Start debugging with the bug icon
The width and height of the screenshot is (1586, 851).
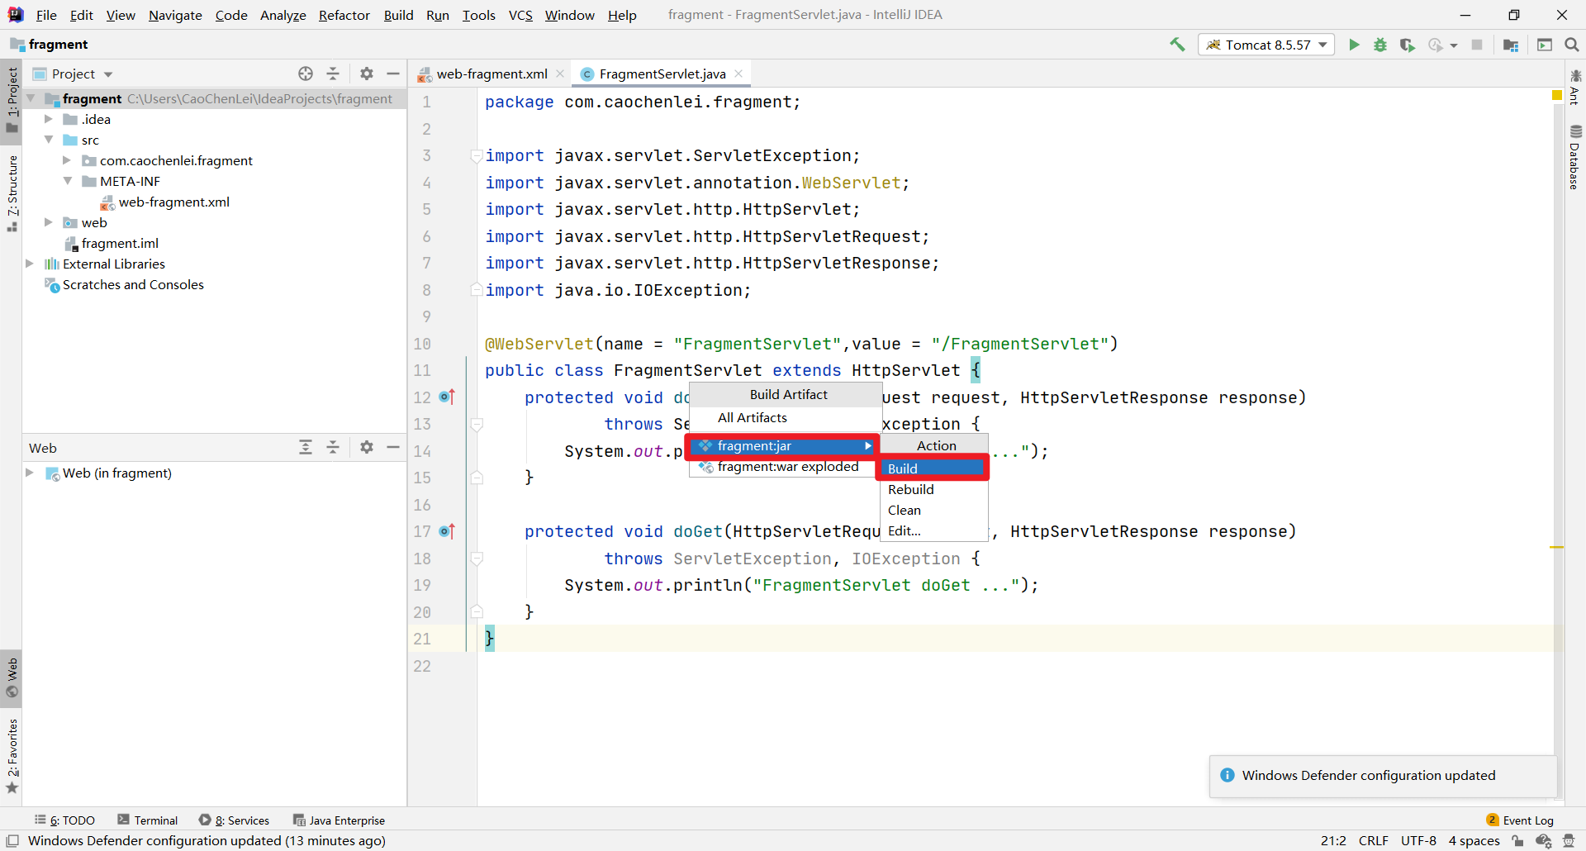1380,45
